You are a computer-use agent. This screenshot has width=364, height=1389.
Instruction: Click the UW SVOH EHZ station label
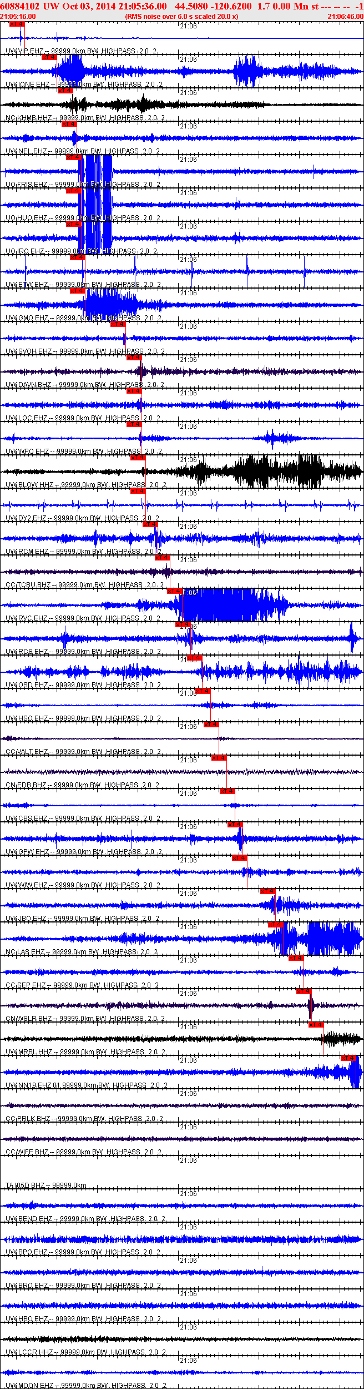(x=85, y=351)
